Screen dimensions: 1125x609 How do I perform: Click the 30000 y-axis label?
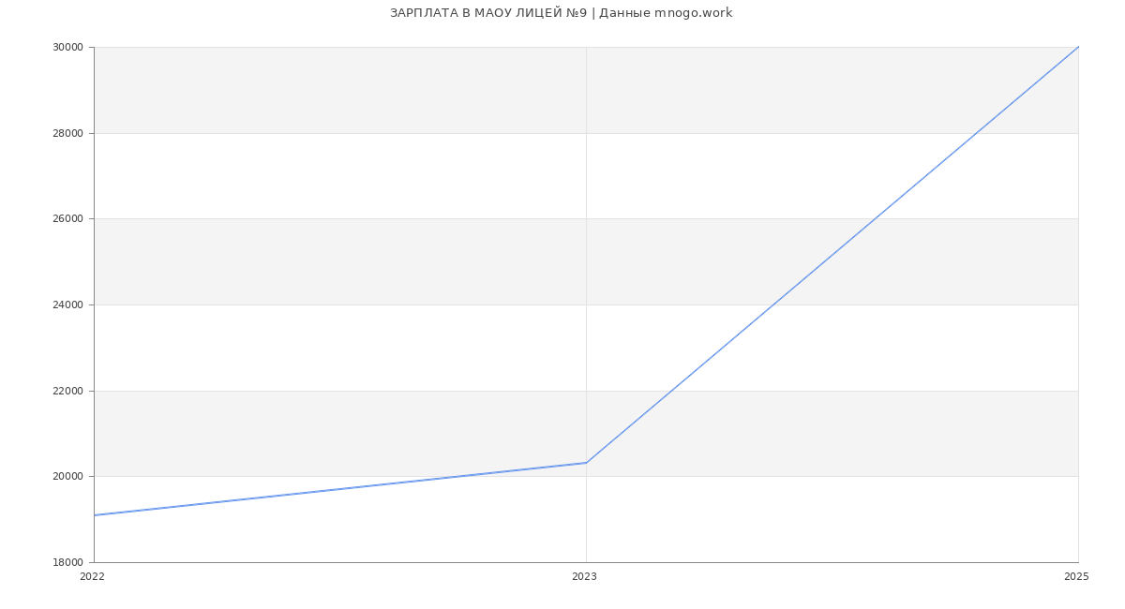[68, 47]
